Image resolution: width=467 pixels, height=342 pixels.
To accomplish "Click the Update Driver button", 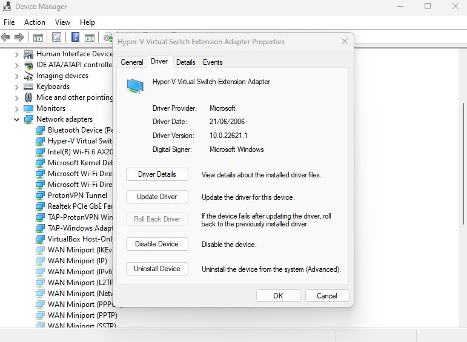I will point(157,197).
